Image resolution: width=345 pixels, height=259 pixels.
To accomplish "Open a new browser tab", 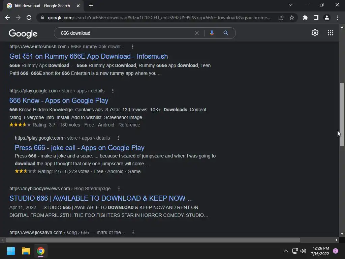I will tap(91, 6).
